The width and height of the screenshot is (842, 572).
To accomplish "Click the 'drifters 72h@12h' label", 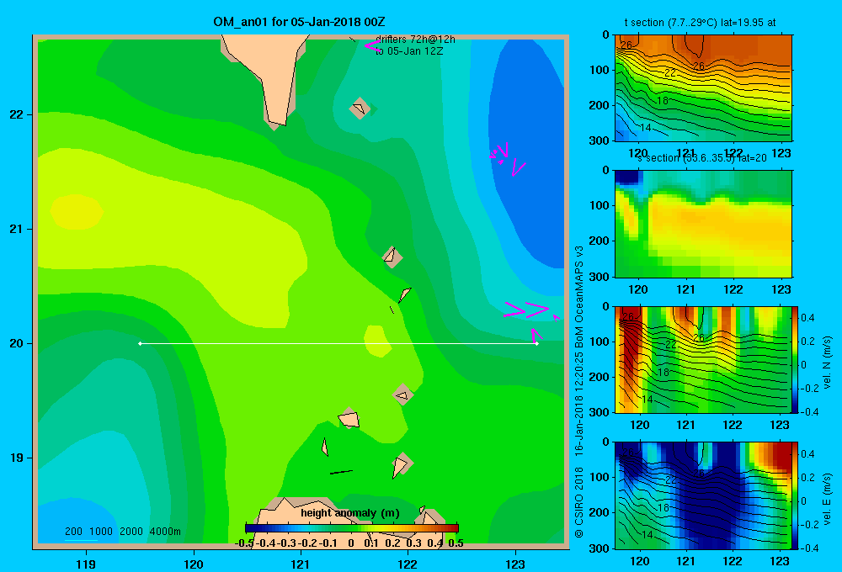I will point(415,40).
